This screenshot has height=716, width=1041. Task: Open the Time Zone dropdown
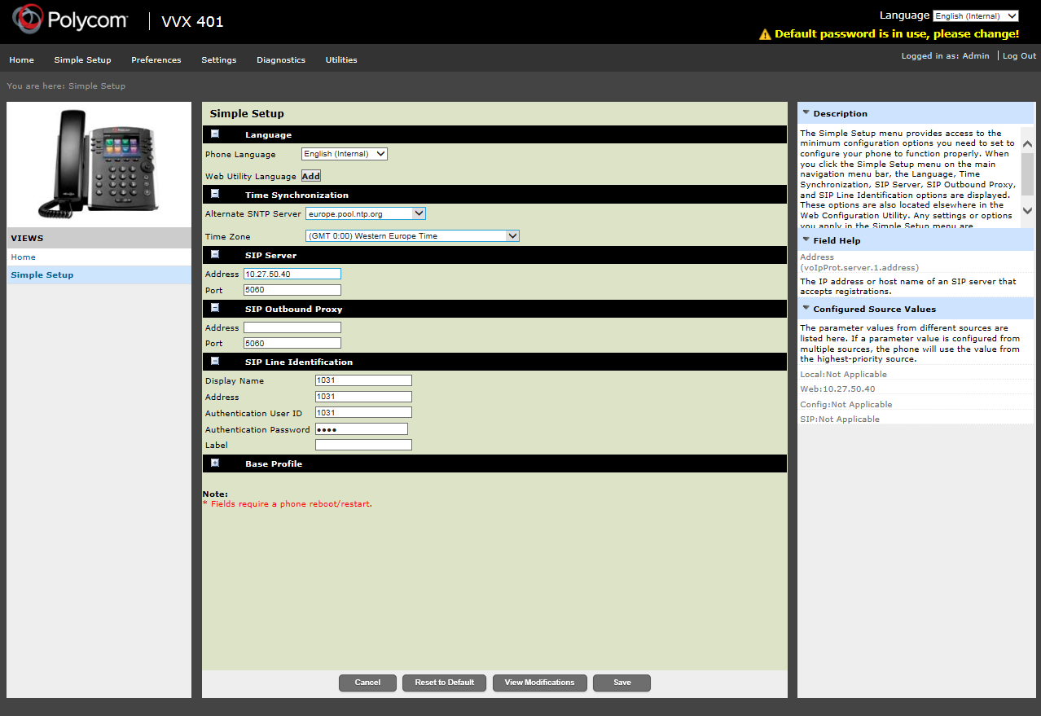coord(411,236)
